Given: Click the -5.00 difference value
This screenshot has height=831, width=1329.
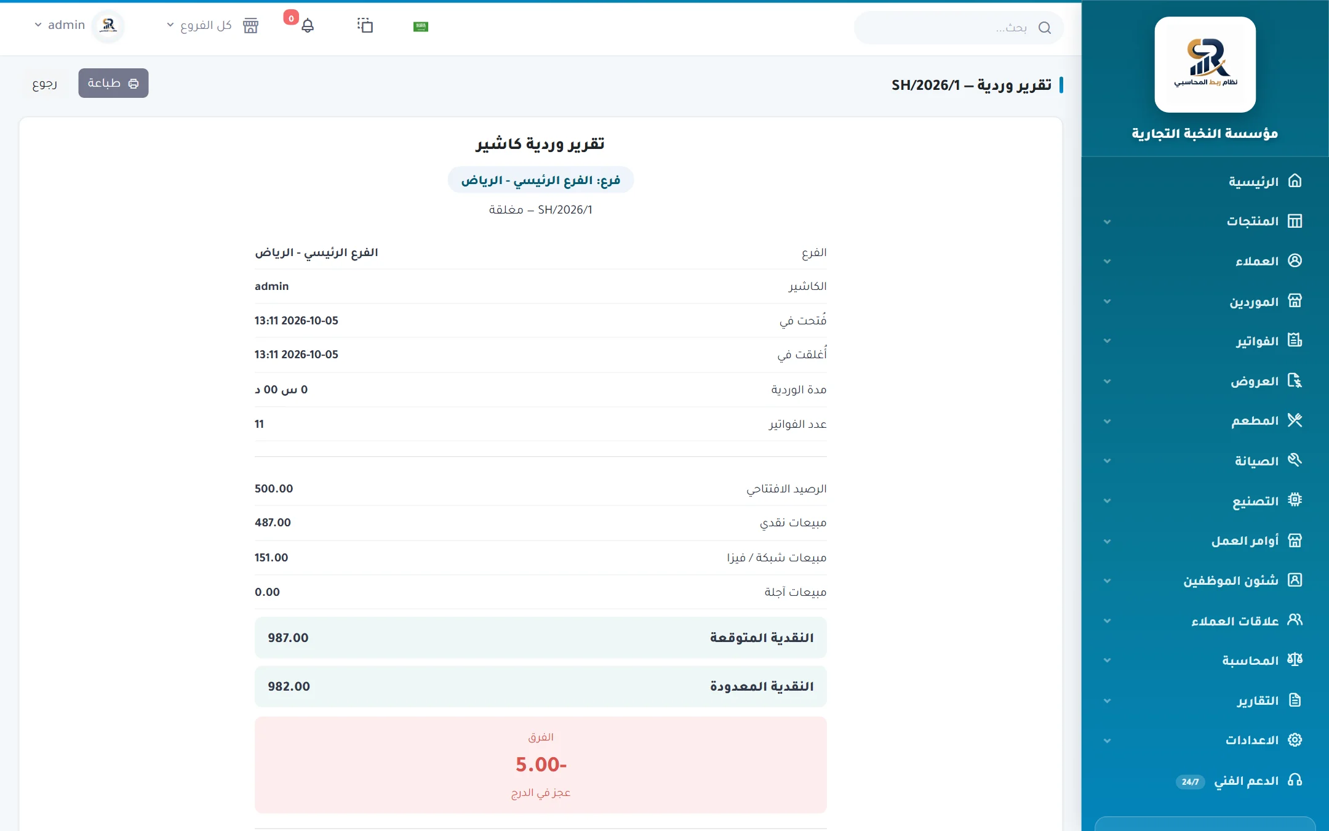Looking at the screenshot, I should [x=541, y=765].
